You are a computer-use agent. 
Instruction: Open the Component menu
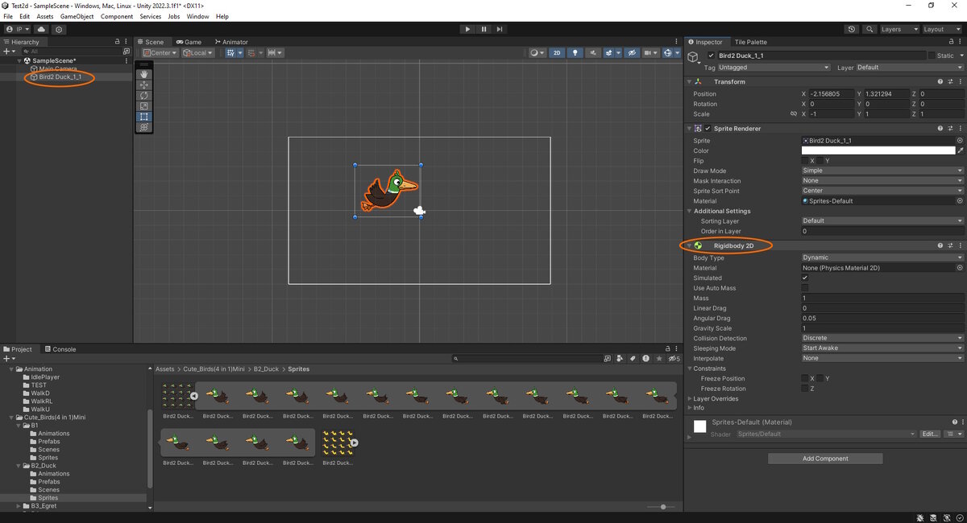click(117, 16)
